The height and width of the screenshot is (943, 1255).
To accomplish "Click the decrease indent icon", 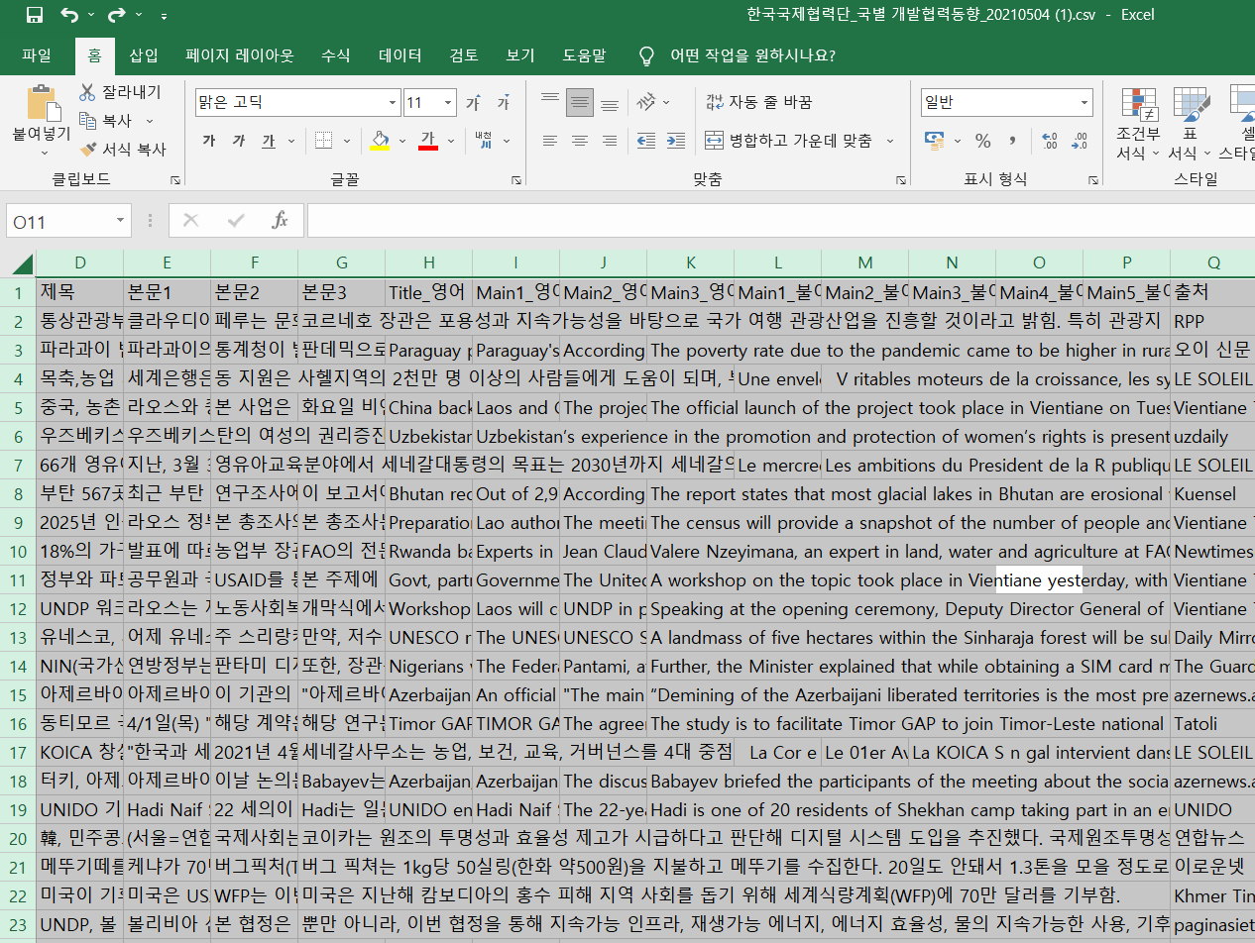I will (646, 141).
